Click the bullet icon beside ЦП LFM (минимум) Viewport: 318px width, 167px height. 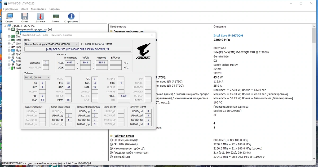111,140
